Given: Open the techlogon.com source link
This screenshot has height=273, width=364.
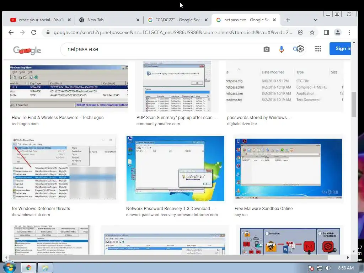Looking at the screenshot, I should [x=25, y=124].
